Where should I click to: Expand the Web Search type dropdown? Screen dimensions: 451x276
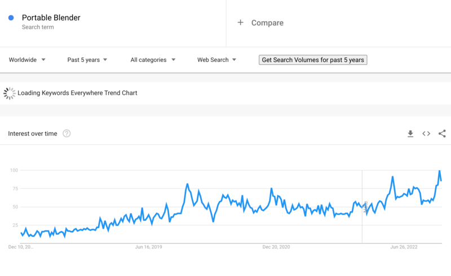[x=216, y=60]
